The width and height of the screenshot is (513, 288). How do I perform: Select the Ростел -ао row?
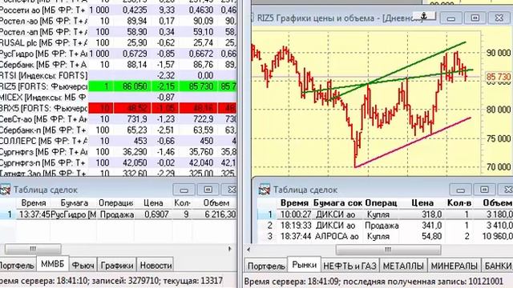(118, 21)
